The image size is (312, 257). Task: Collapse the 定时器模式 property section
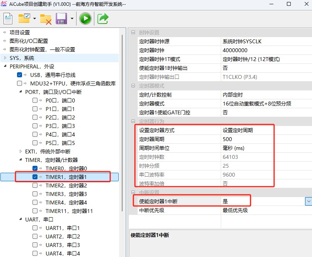pyautogui.click(x=133, y=86)
